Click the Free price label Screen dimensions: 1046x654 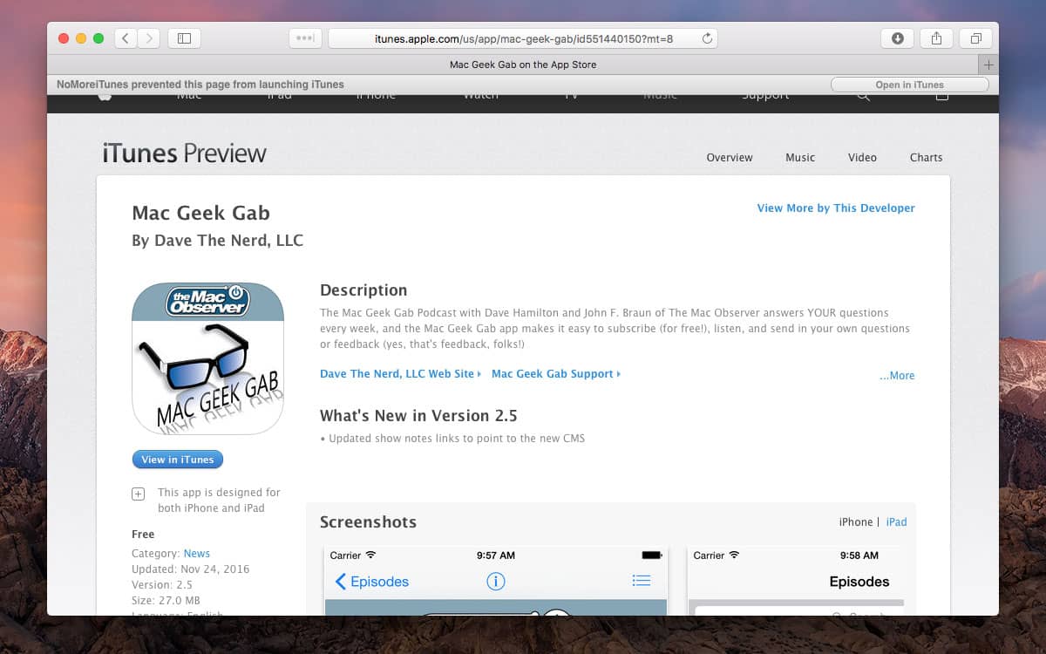pyautogui.click(x=143, y=535)
